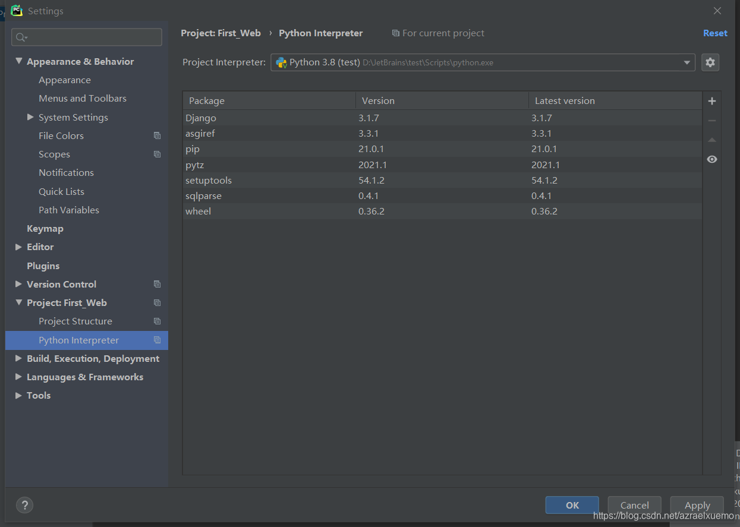
Task: Open the Project Interpreter dropdown
Action: 687,62
